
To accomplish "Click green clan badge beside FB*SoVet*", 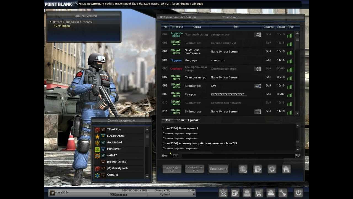I will coord(97,149).
